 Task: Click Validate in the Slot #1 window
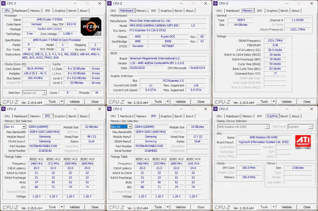click(x=74, y=207)
